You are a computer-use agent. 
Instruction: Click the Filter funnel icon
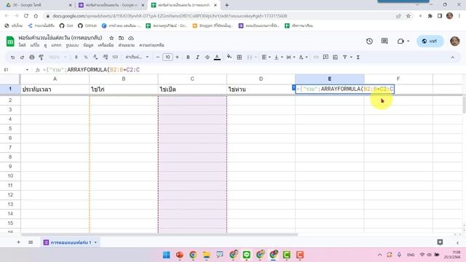click(x=344, y=57)
